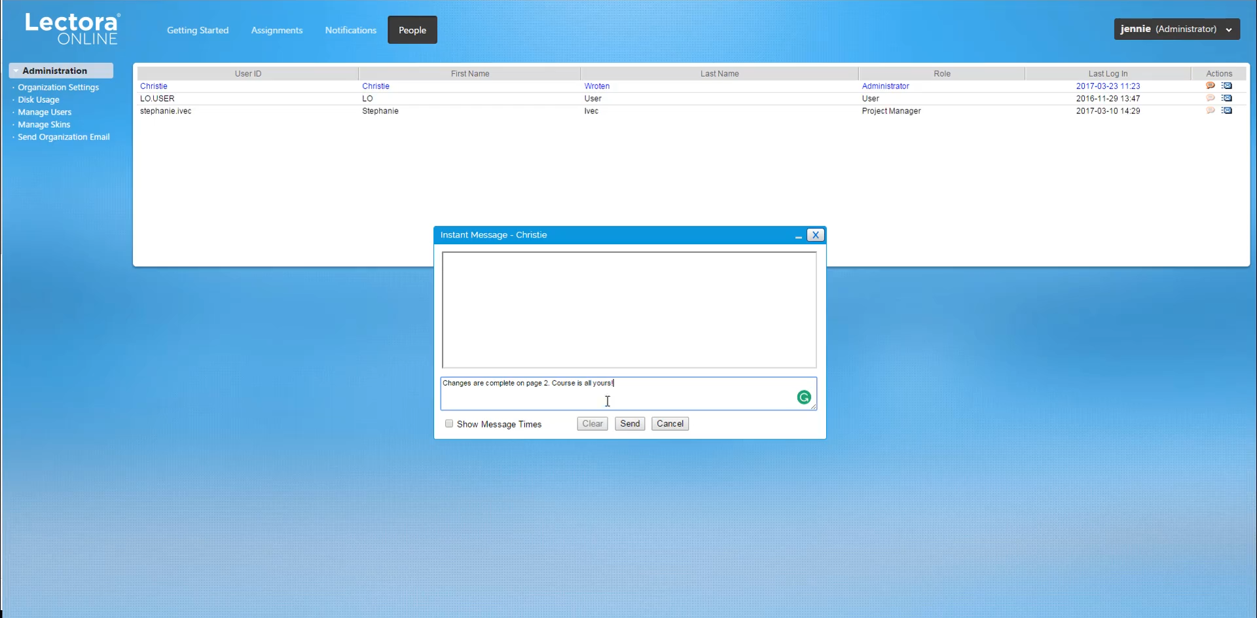Click the conversation history area

(x=629, y=310)
